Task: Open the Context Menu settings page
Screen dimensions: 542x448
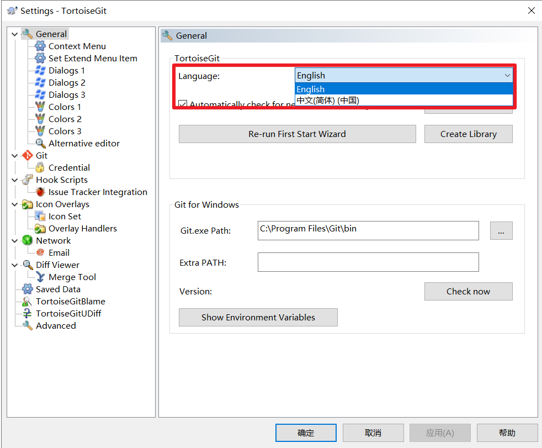Action: [x=77, y=46]
